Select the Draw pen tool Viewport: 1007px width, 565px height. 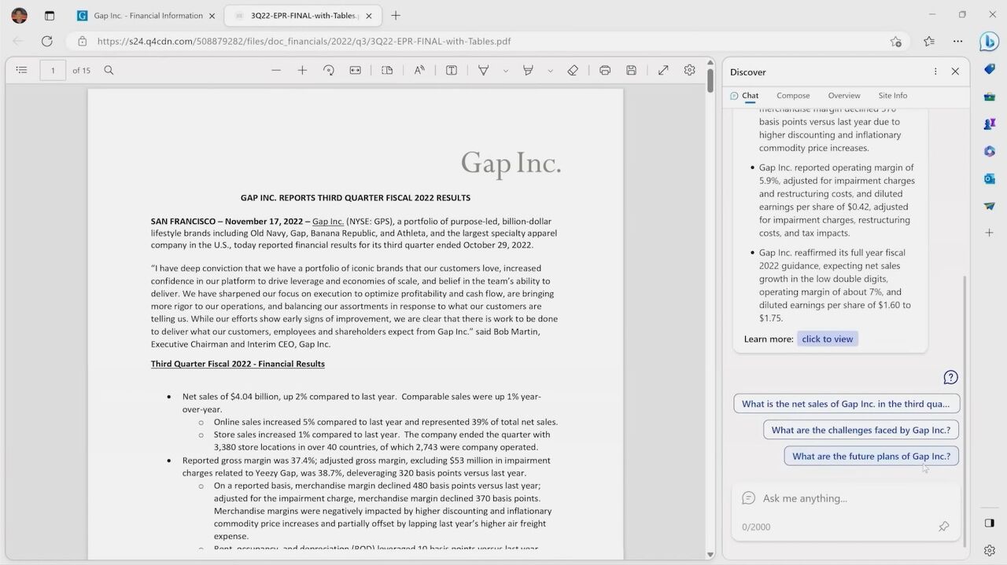click(x=484, y=70)
